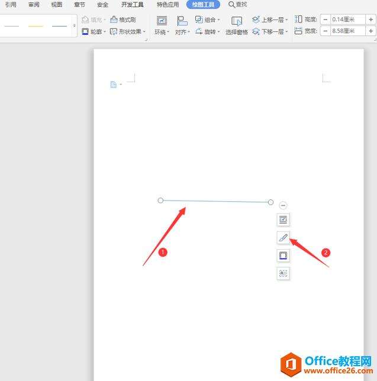Switch to the 开发工具 tab

pos(132,5)
